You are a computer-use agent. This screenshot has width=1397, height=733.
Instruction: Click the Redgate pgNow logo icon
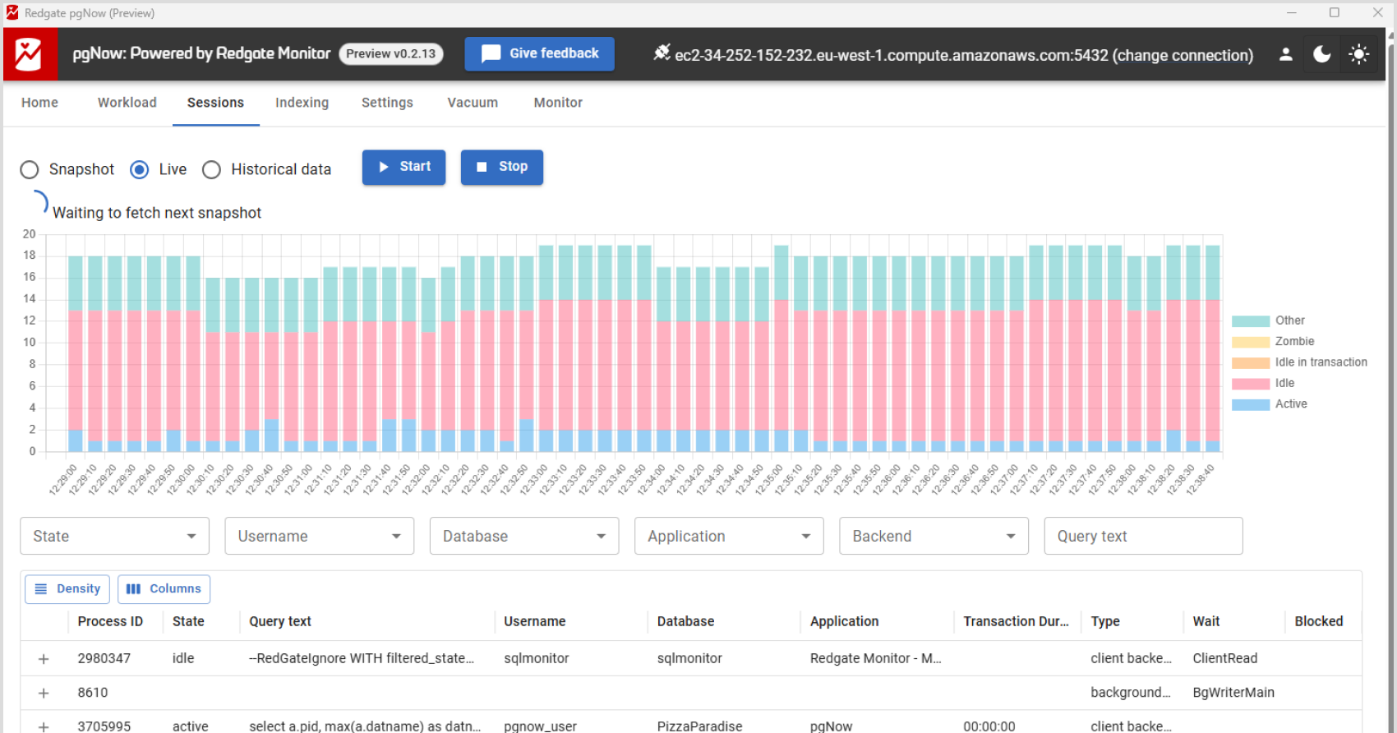pyautogui.click(x=30, y=54)
